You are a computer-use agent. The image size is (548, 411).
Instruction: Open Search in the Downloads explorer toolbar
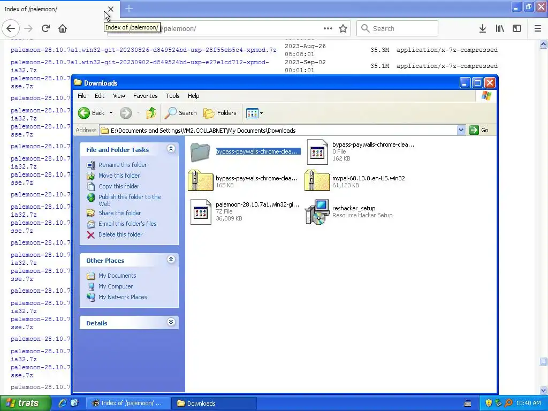pyautogui.click(x=181, y=113)
